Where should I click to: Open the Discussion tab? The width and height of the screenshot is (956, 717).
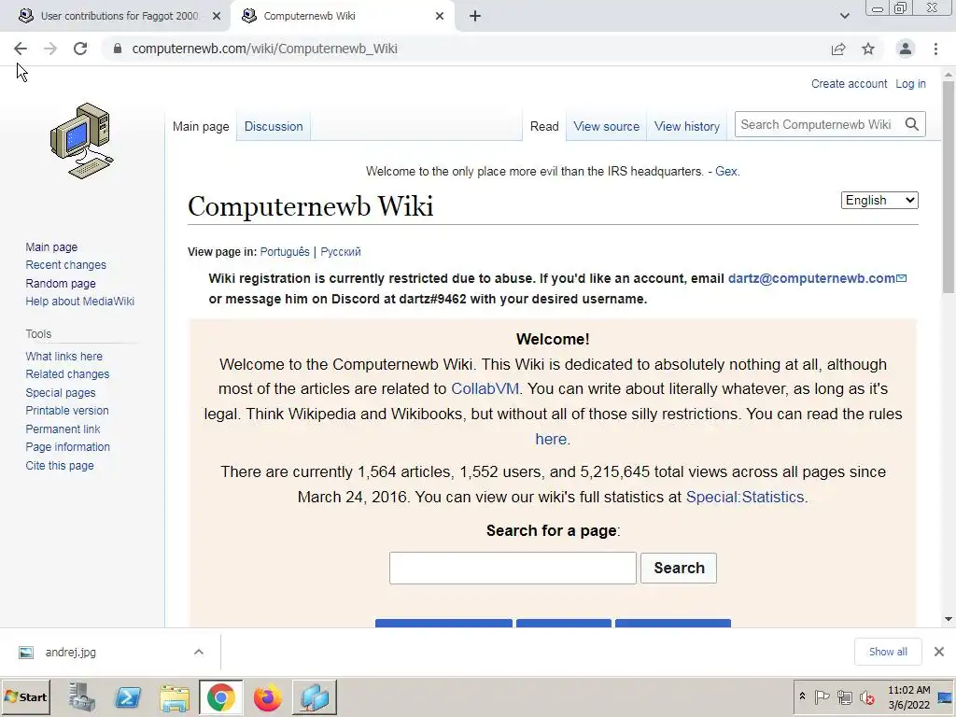click(274, 126)
